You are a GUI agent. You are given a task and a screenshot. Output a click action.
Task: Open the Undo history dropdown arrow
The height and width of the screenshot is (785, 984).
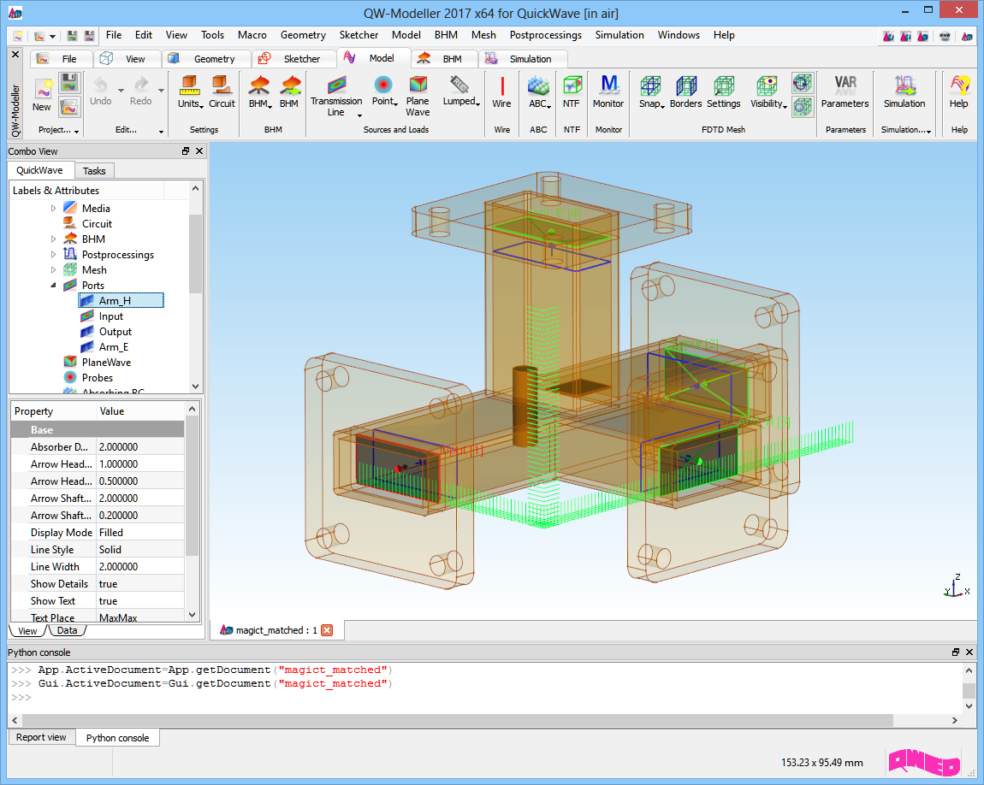click(x=121, y=91)
